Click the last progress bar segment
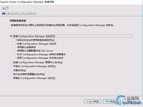143x107 pixels. pyautogui.click(x=33, y=13)
